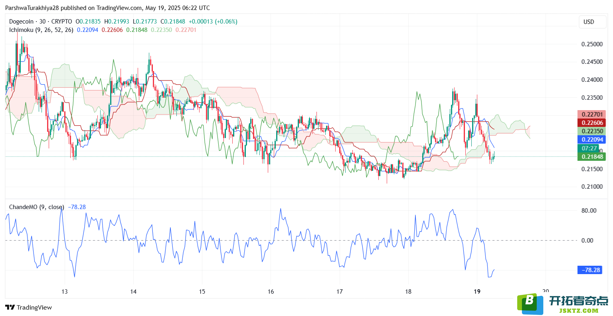Viewport: 613px width, 316px height.
Task: Click the TradingView logo icon
Action: [x=10, y=307]
